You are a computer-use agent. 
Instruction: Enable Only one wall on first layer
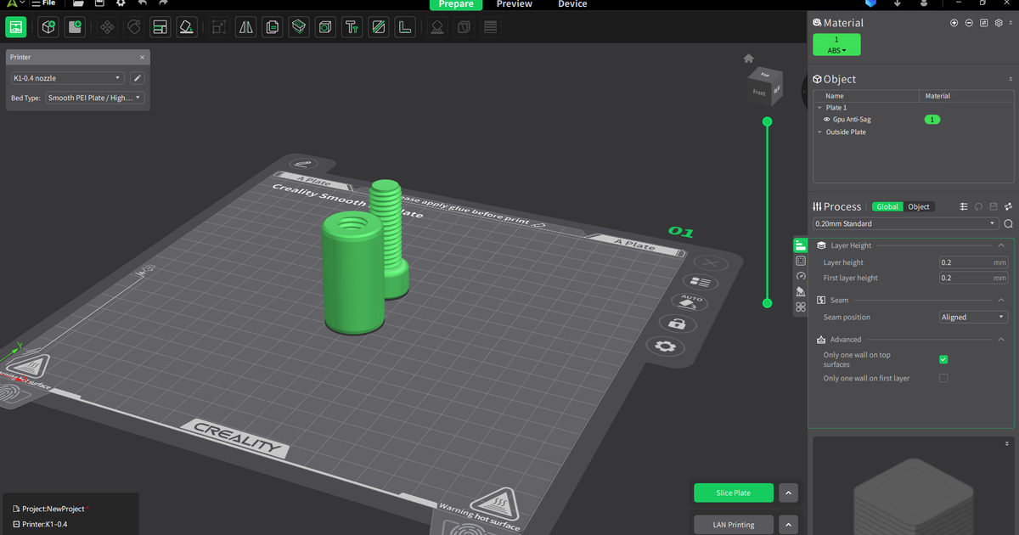tap(943, 378)
